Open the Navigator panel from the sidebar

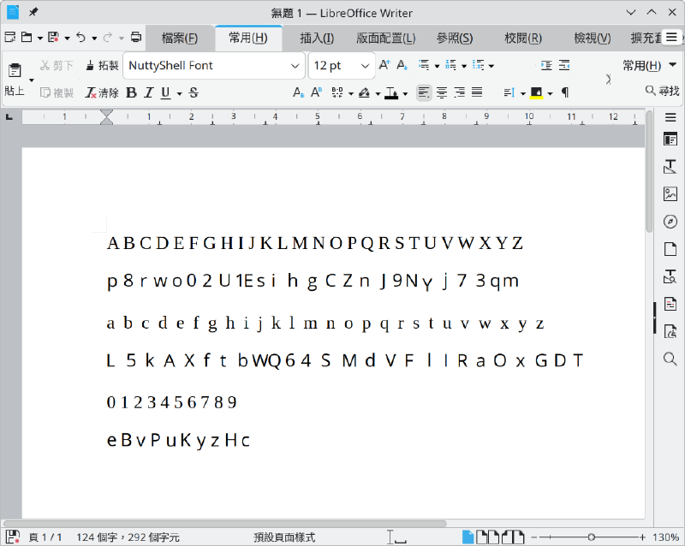[x=670, y=222]
